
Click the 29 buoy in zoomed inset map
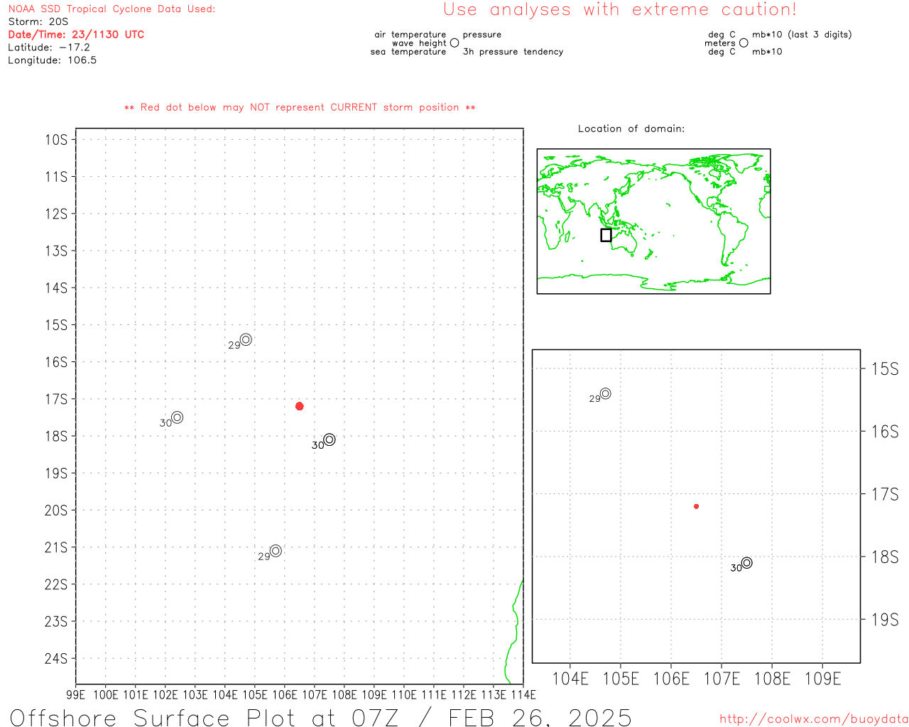tap(605, 393)
